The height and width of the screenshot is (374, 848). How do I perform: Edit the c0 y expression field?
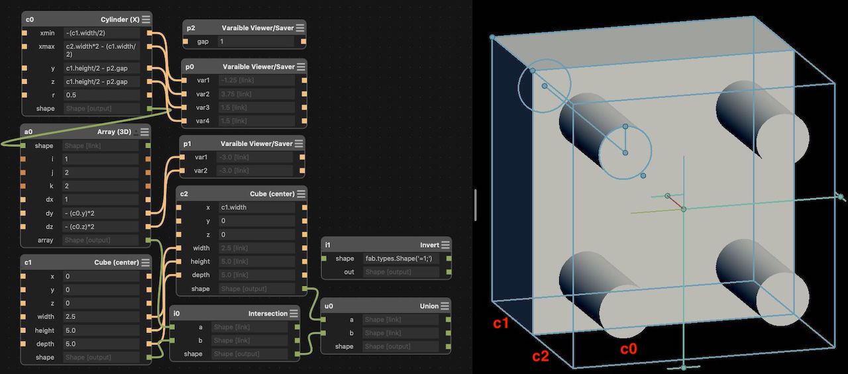pos(101,68)
